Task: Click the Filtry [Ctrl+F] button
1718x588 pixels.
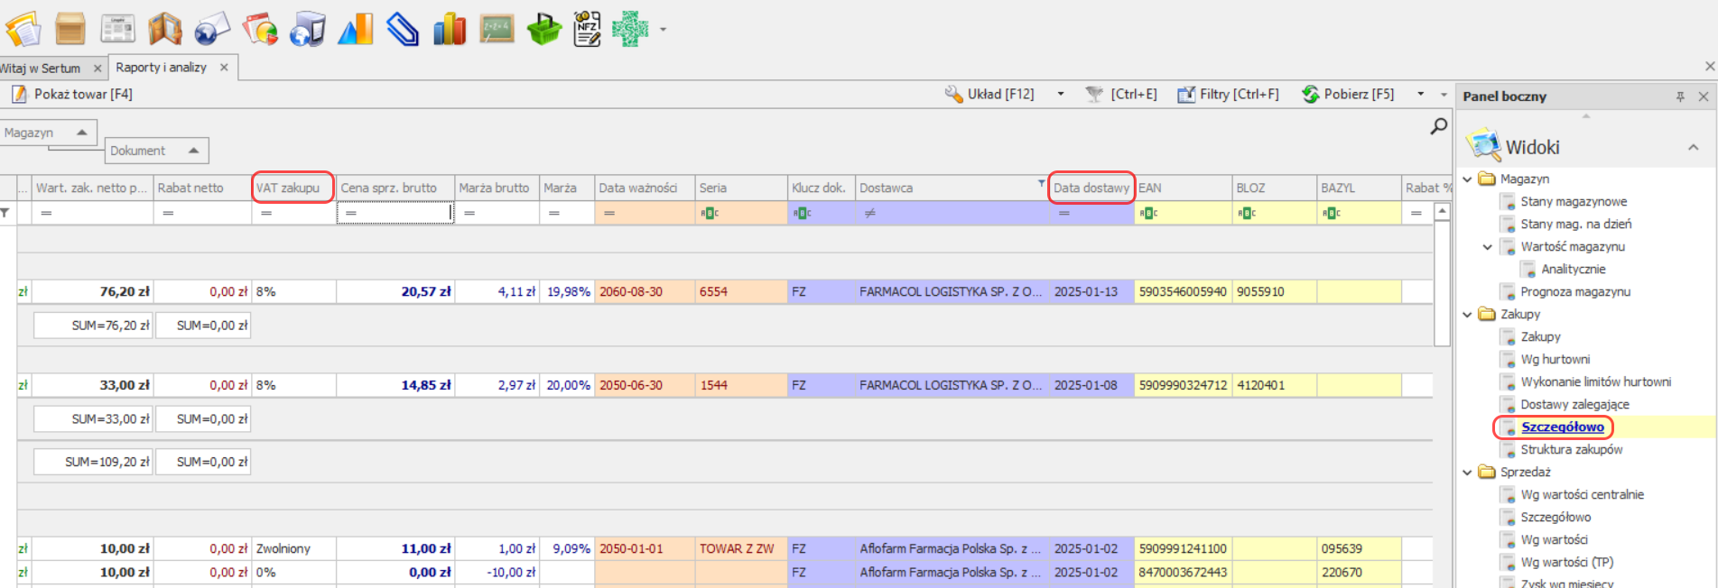Action: pos(1229,94)
